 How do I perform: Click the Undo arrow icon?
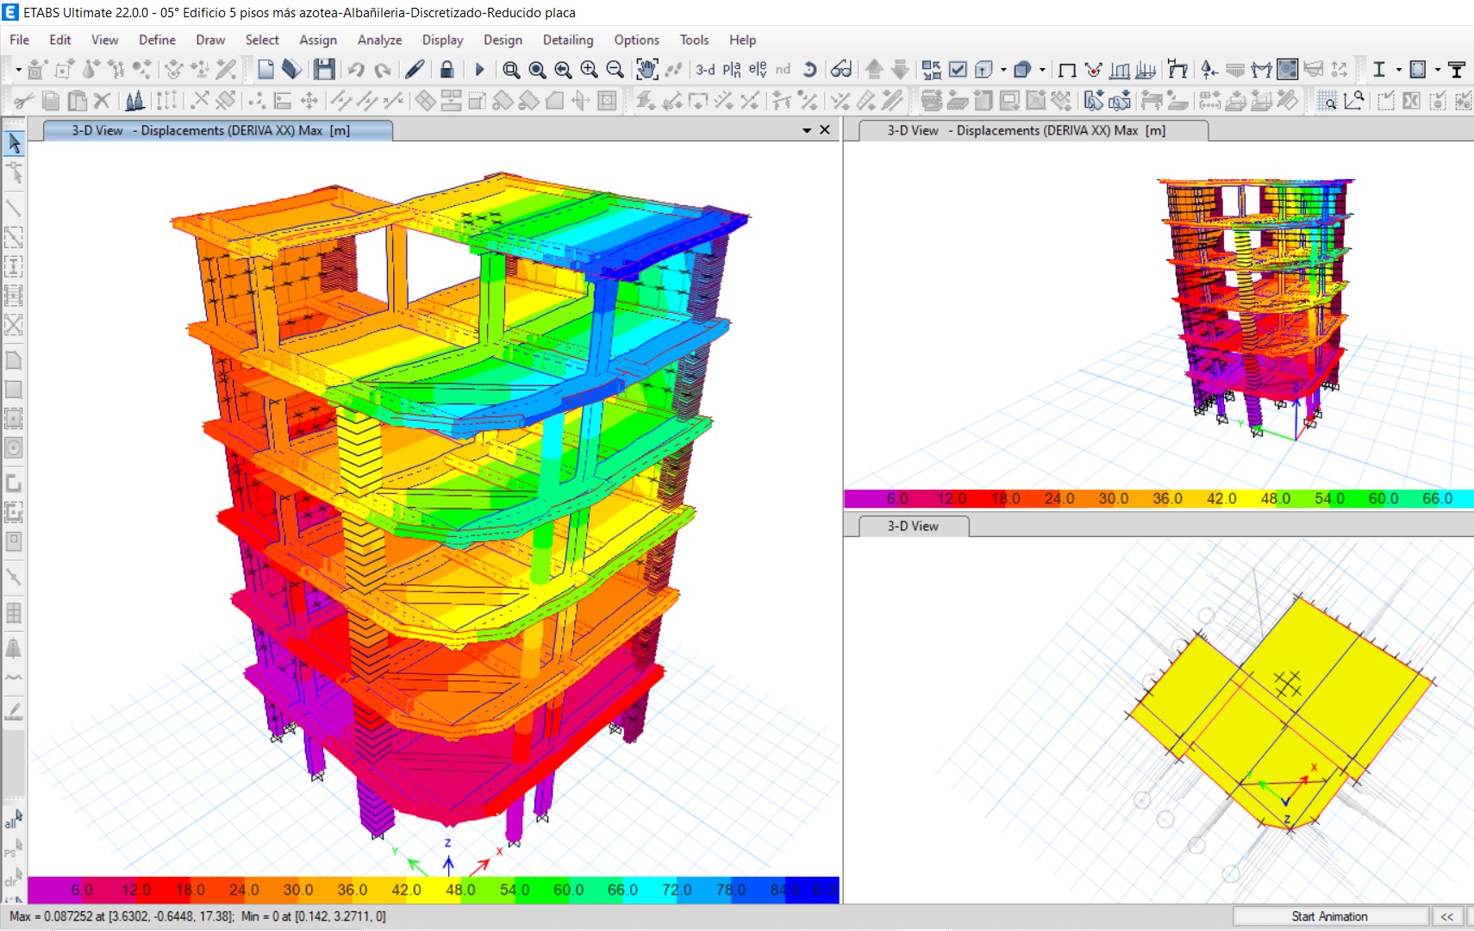click(x=355, y=70)
